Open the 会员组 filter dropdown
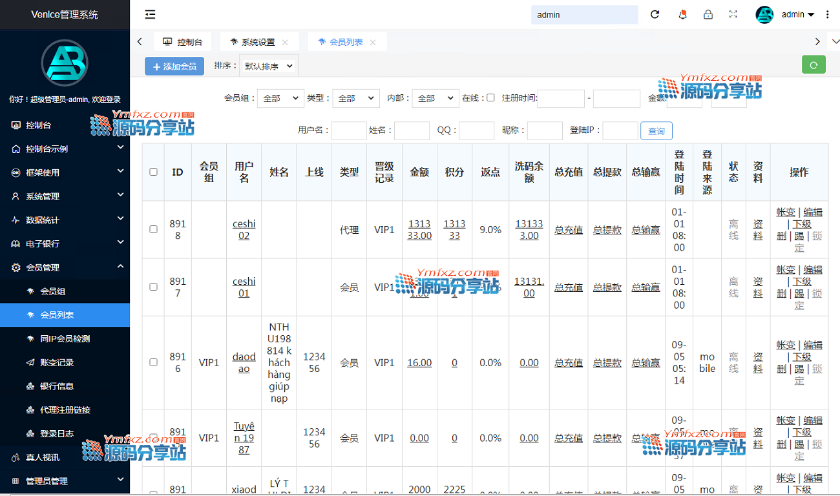 click(280, 98)
